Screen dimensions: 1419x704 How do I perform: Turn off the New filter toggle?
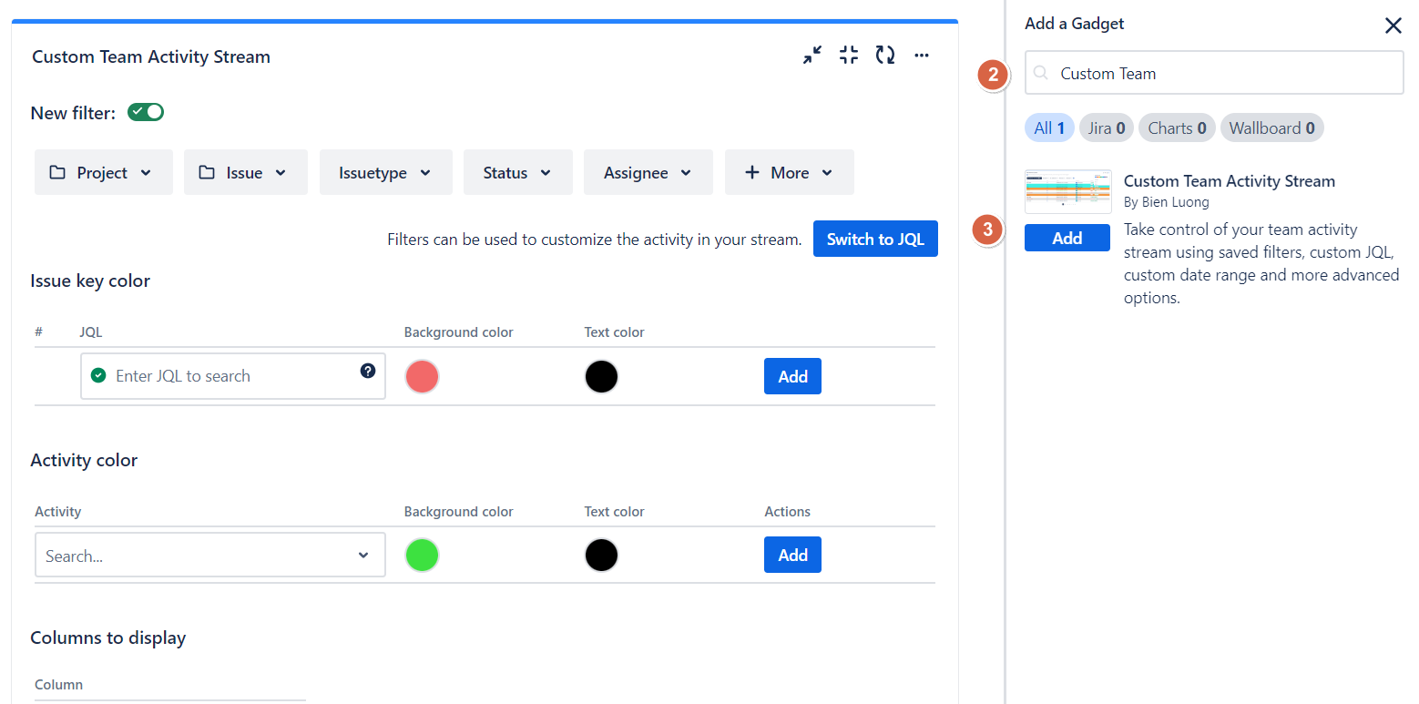coord(146,112)
